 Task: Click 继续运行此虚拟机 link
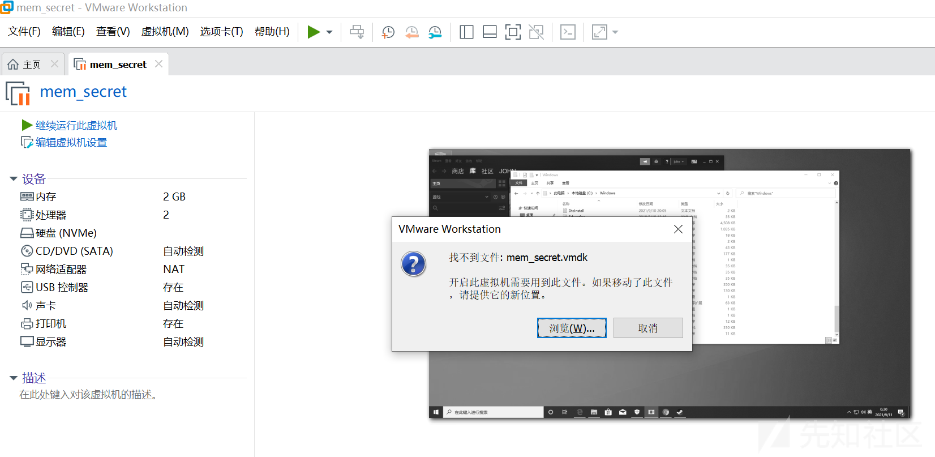[76, 125]
